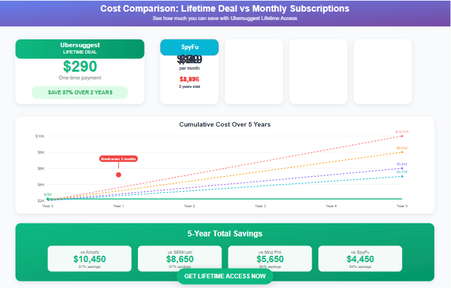Image resolution: width=451 pixels, height=288 pixels.
Task: Click the red line's endpoint at Year 5
Action: click(402, 136)
